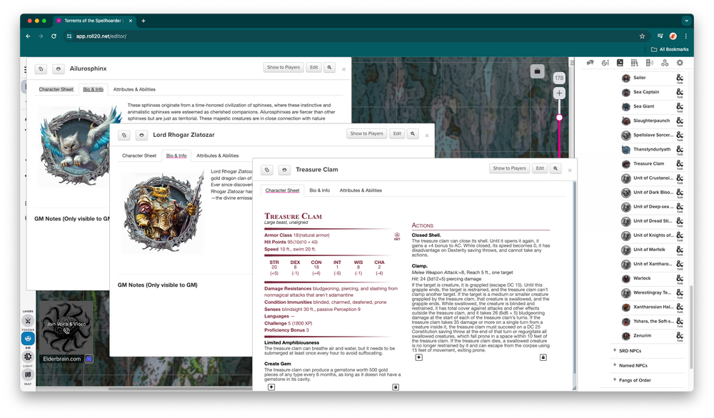This screenshot has width=714, height=418.
Task: Open Ailurosphinx Character Sheet tab
Action: pyautogui.click(x=56, y=89)
